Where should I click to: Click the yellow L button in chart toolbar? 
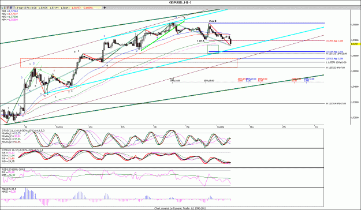(x=5, y=7)
